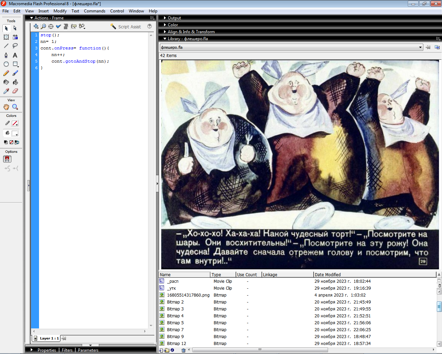Open Debug options icon in Actions toolbar
Screen dimensions: 442x354
pos(82,26)
